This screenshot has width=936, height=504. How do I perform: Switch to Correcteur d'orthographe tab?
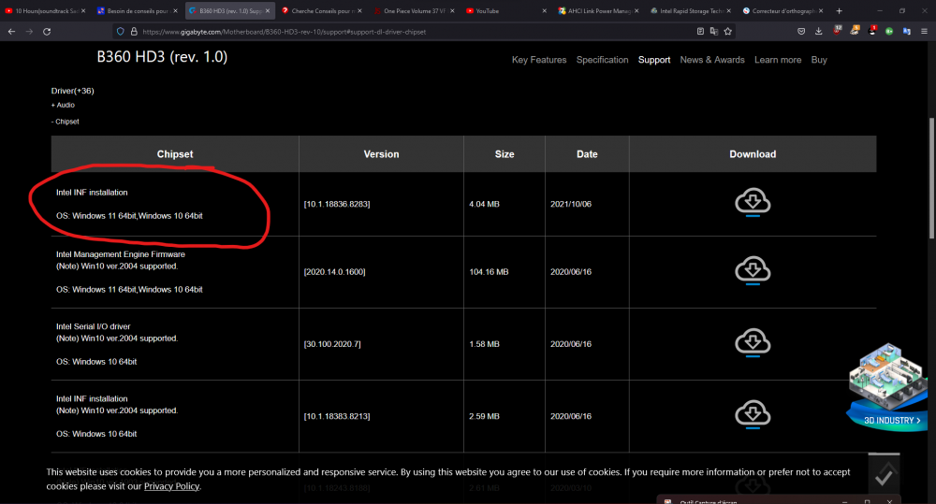pos(781,10)
